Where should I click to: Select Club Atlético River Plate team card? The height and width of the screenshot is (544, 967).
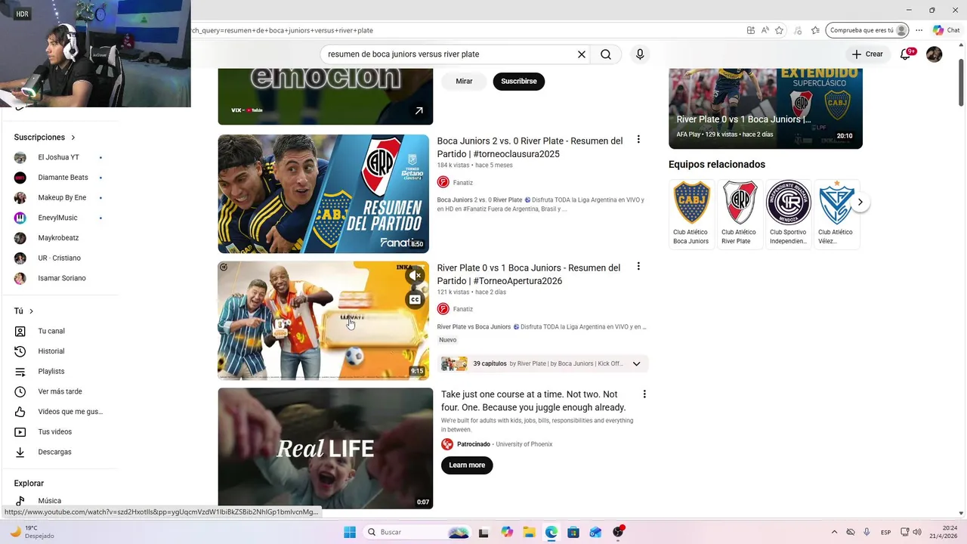739,214
